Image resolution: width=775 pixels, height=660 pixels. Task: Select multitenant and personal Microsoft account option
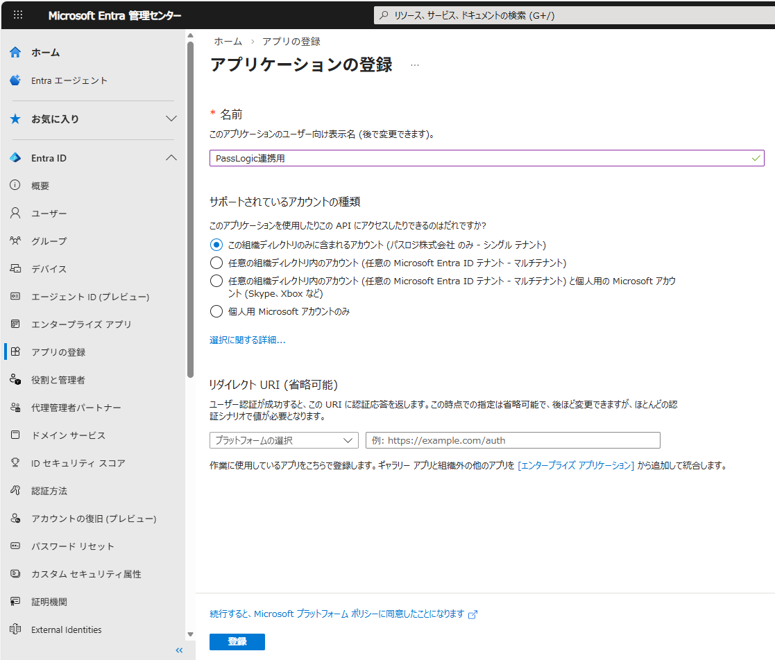coord(216,281)
